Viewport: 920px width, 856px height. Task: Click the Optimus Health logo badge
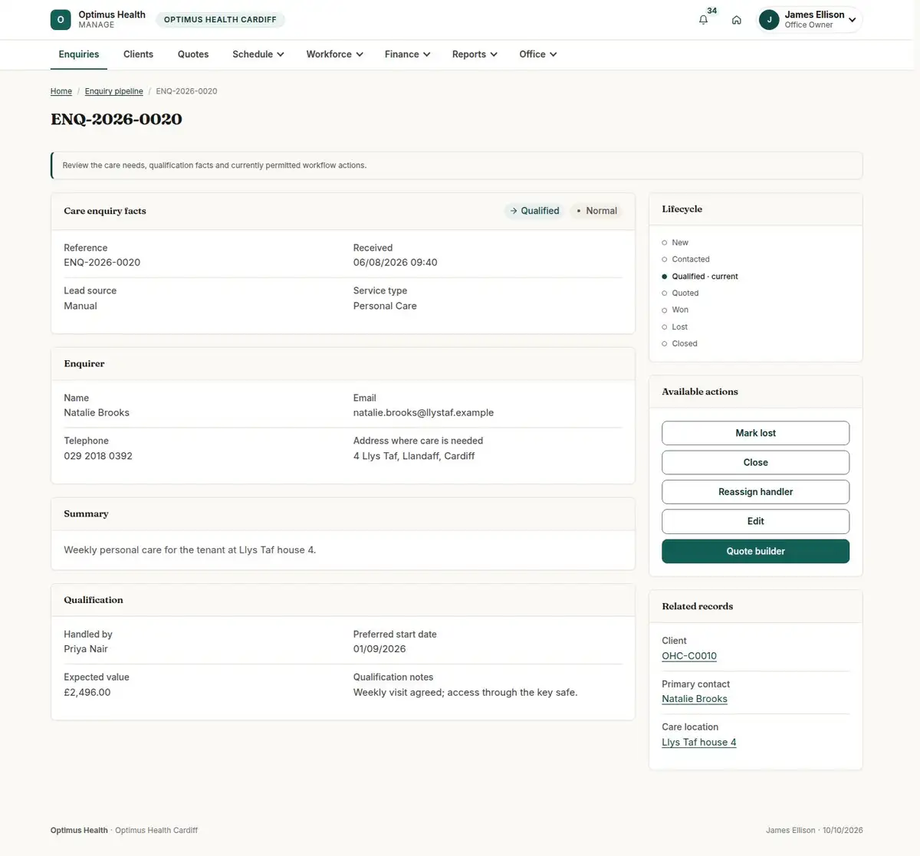click(x=61, y=20)
